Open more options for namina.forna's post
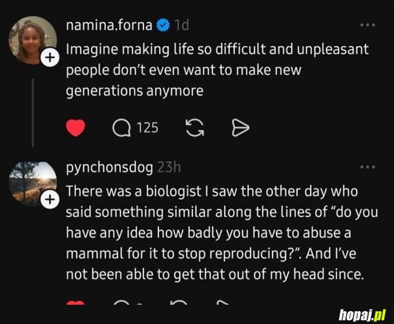This screenshot has width=394, height=324. pyautogui.click(x=368, y=25)
